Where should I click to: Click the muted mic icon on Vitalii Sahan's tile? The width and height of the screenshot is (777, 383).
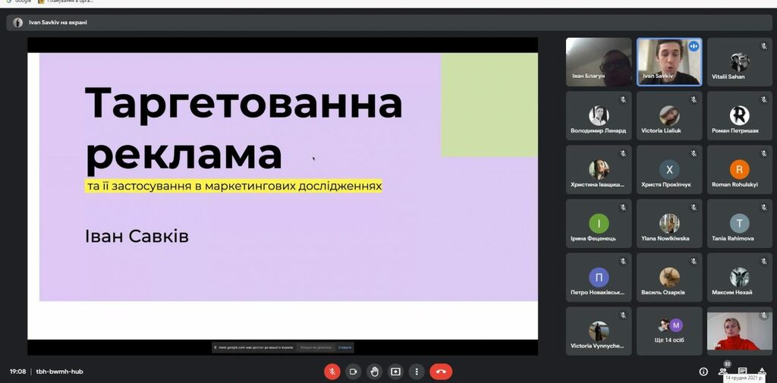[763, 46]
